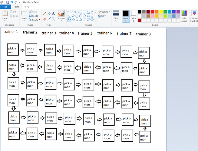Open Edit with Paint 3D

(194, 16)
